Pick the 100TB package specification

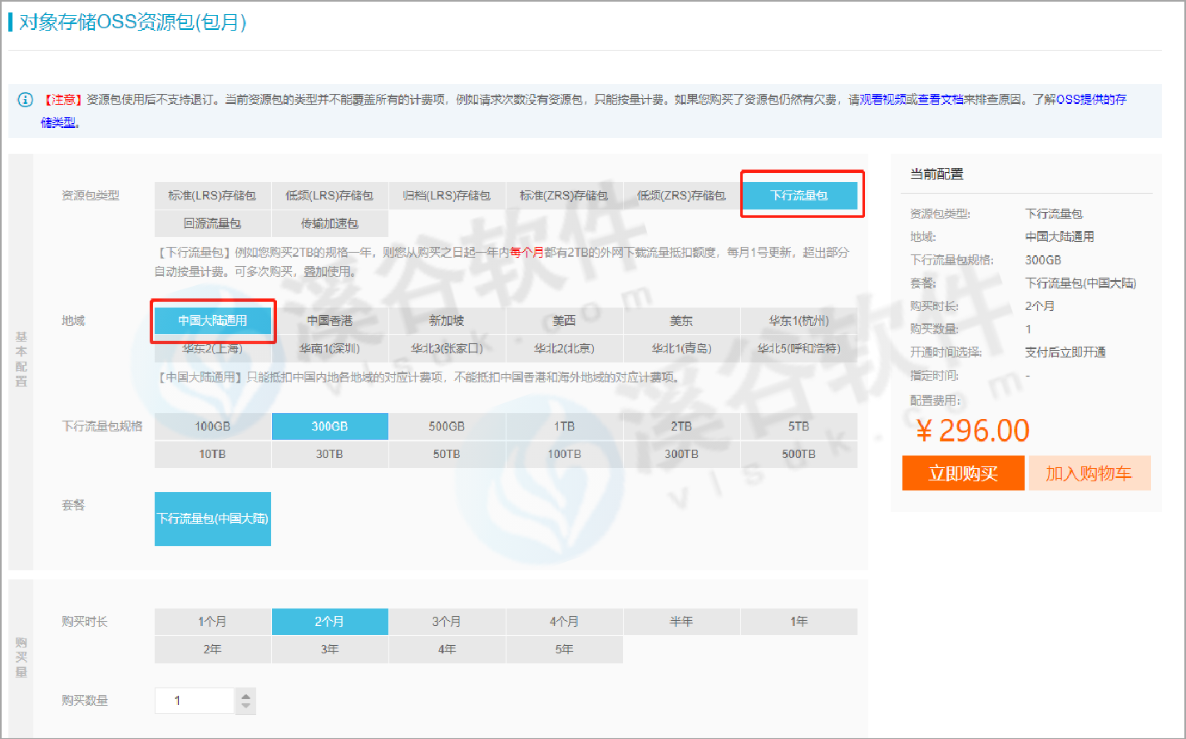[564, 454]
